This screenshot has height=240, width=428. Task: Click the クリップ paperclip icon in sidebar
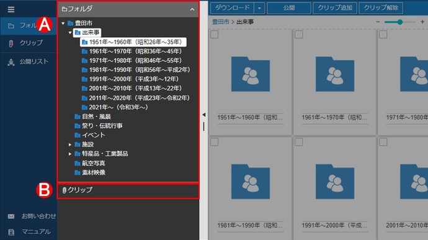(x=11, y=43)
